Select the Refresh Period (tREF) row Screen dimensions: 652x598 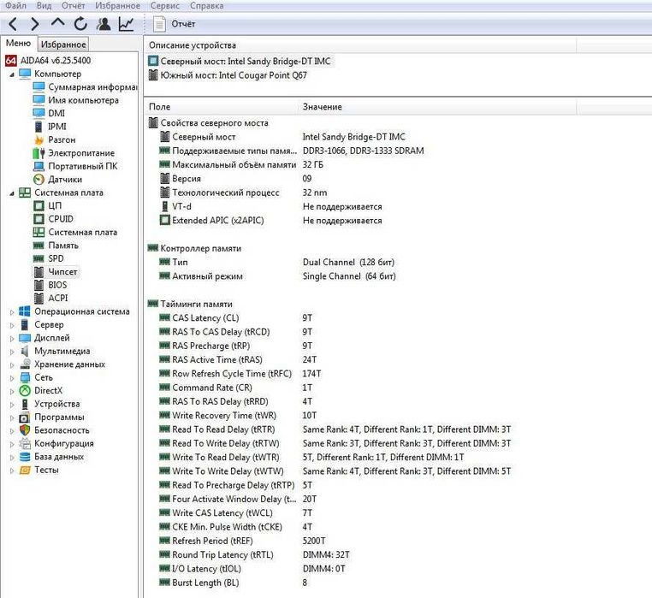point(242,541)
